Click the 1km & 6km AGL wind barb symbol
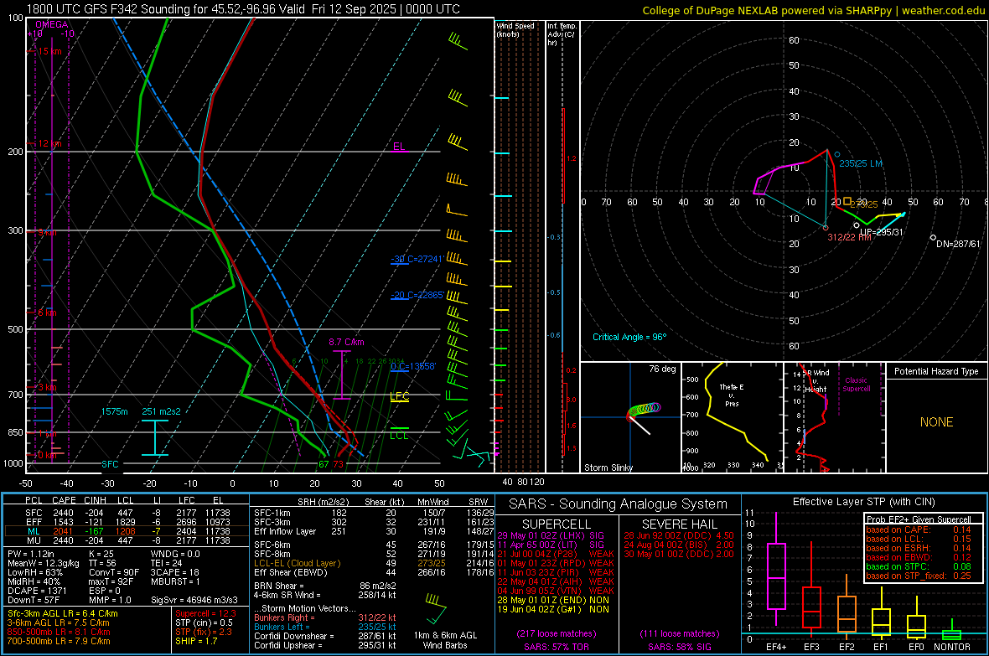 tap(435, 609)
